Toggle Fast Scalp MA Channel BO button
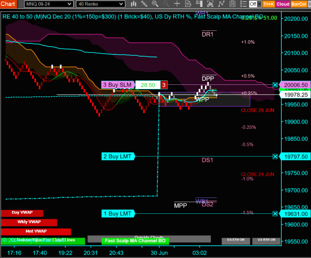The image size is (311, 258). click(x=135, y=241)
